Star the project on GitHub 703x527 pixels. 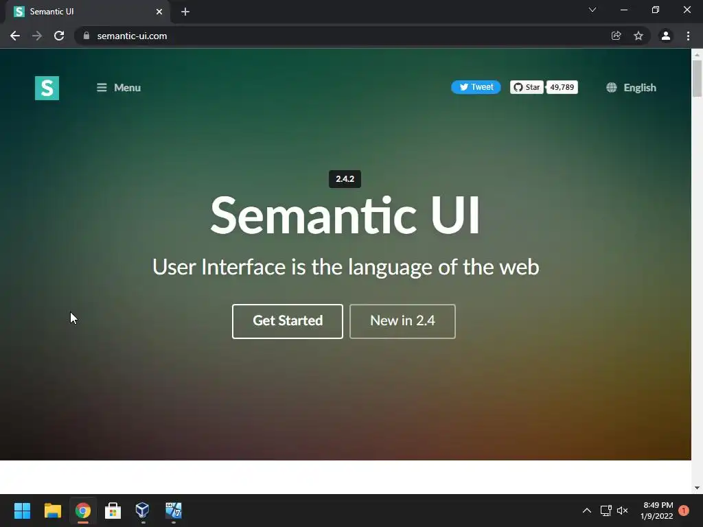pos(527,87)
